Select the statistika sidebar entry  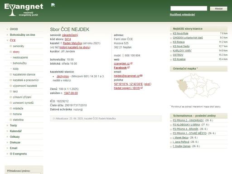point(18,120)
